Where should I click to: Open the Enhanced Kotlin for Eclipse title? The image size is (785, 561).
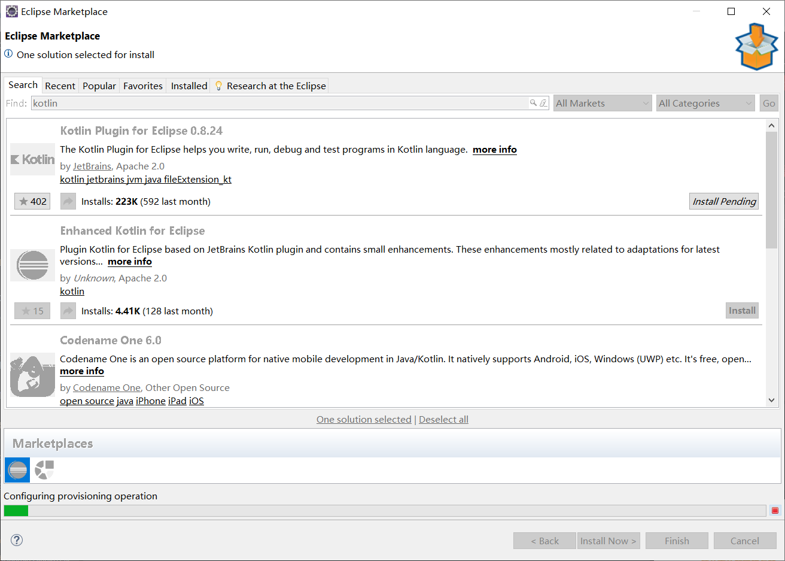click(132, 231)
